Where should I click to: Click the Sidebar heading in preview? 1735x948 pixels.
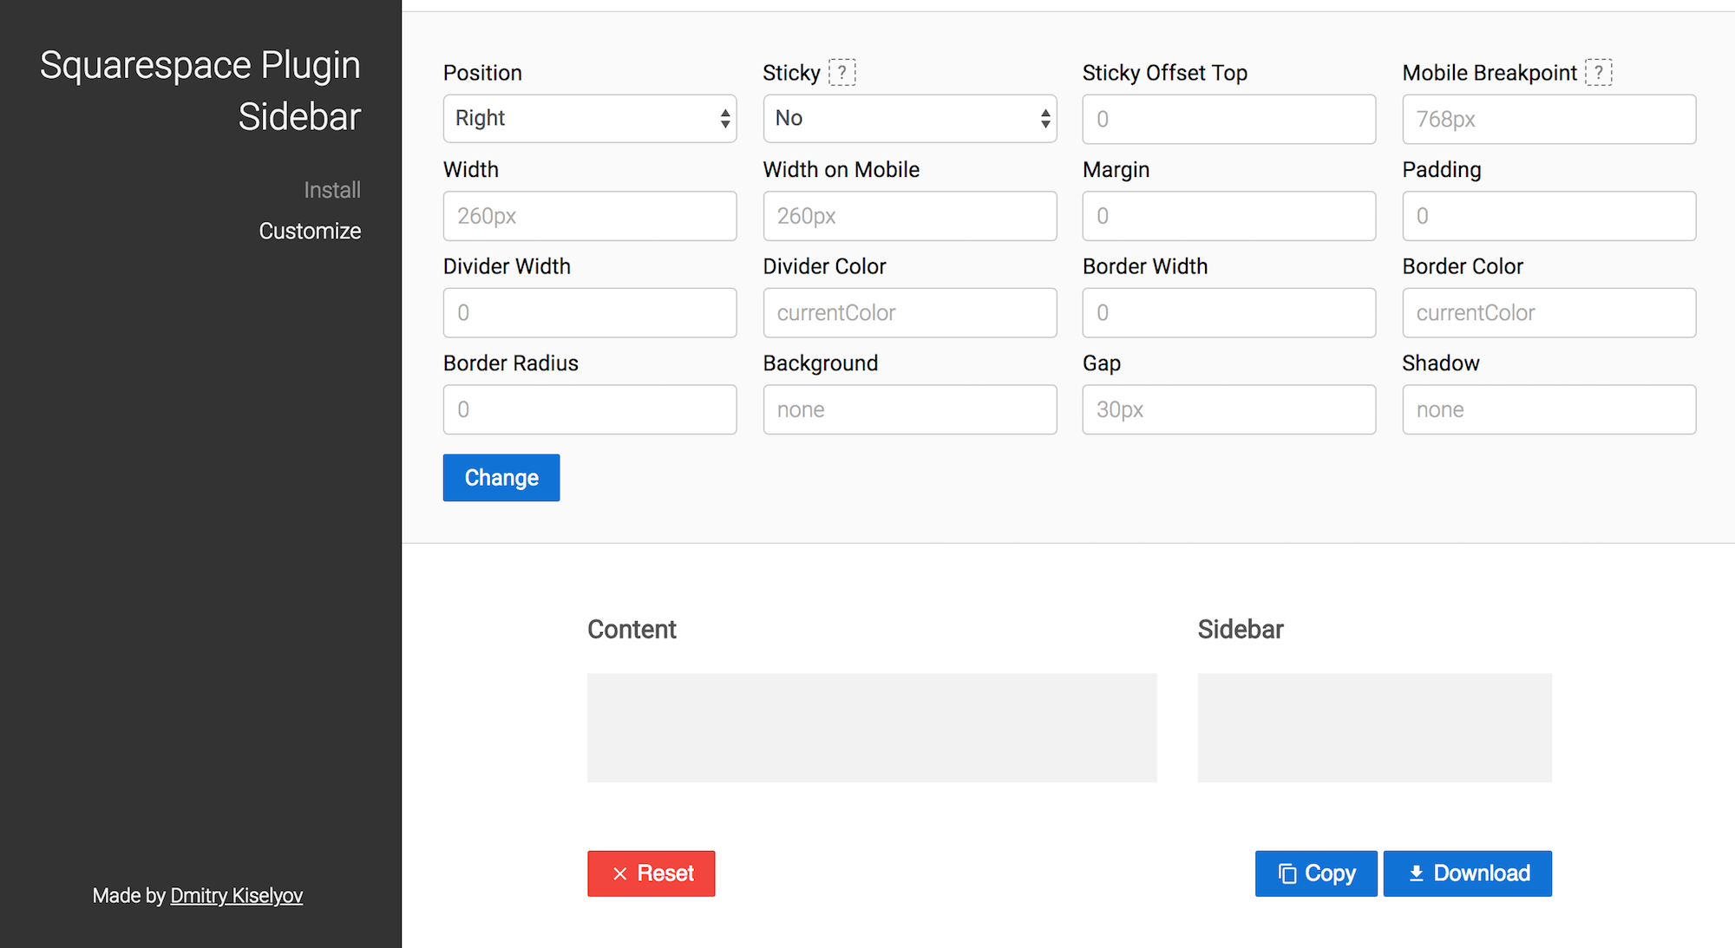[1241, 630]
